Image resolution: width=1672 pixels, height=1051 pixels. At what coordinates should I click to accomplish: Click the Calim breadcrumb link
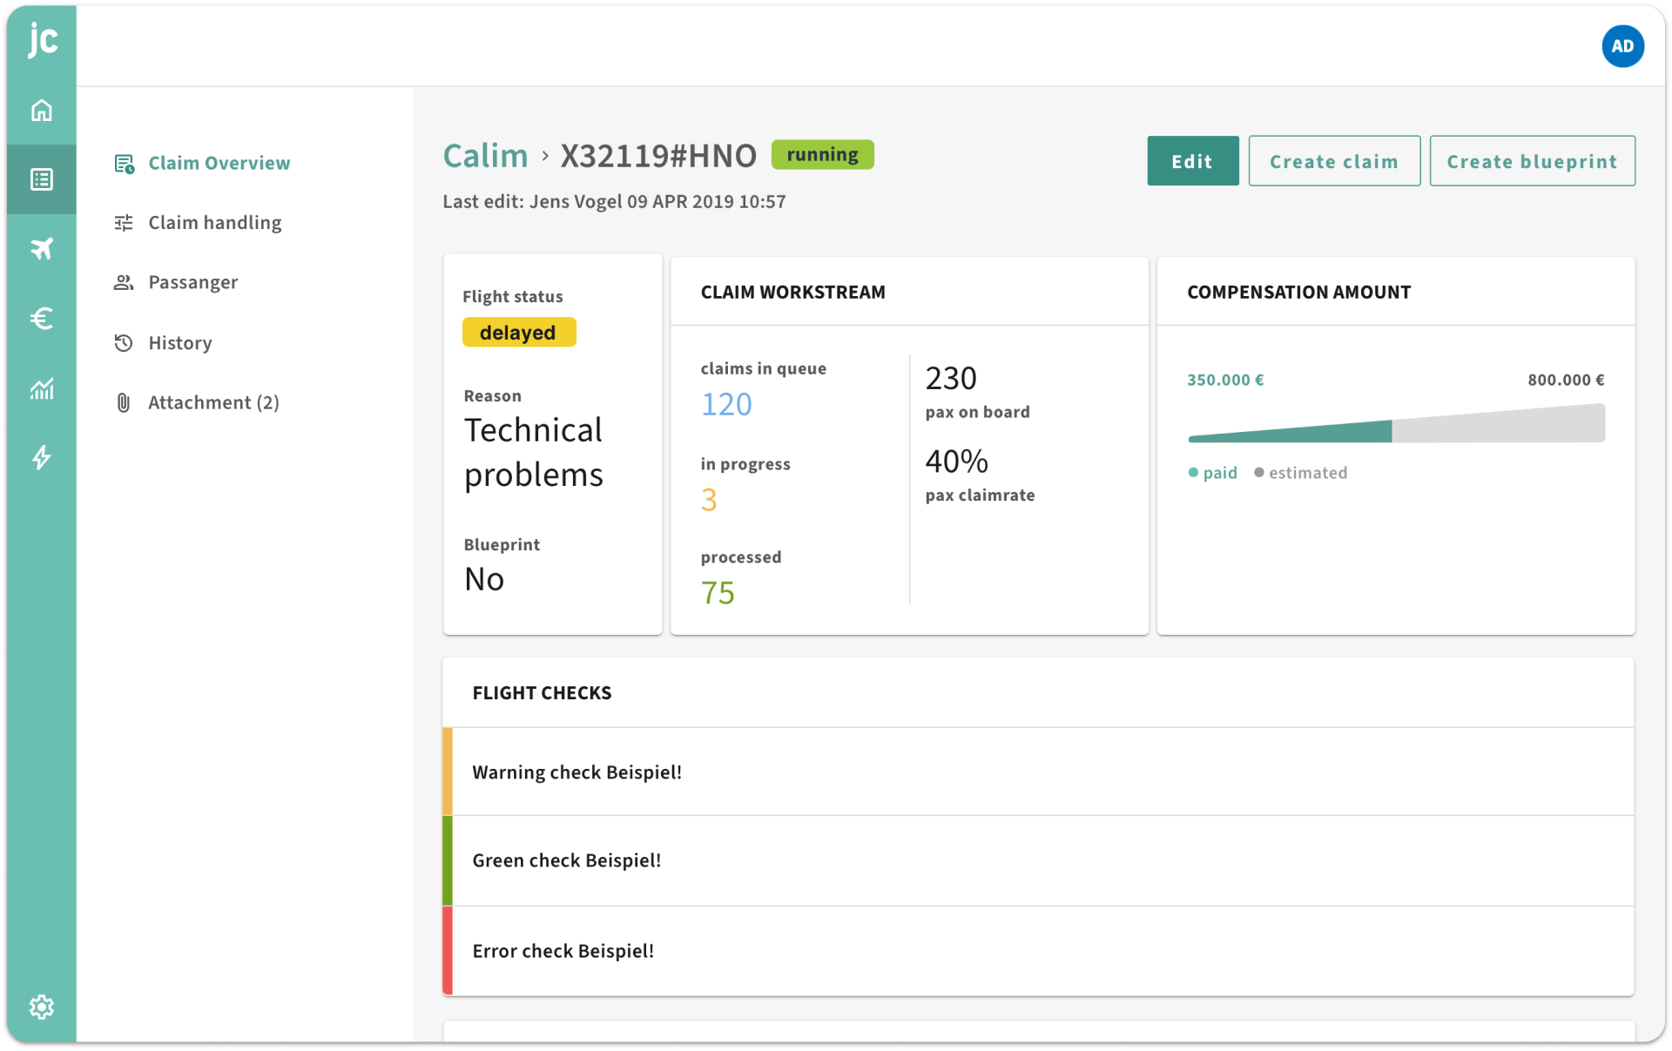point(485,156)
